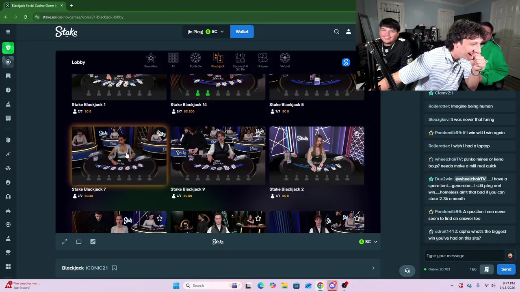Select the Blackjack lobby category
The width and height of the screenshot is (520, 292).
(218, 61)
